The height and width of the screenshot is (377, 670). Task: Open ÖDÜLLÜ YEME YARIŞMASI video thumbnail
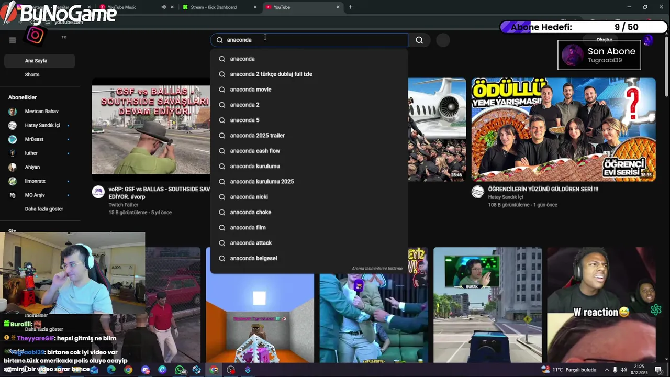pyautogui.click(x=563, y=129)
